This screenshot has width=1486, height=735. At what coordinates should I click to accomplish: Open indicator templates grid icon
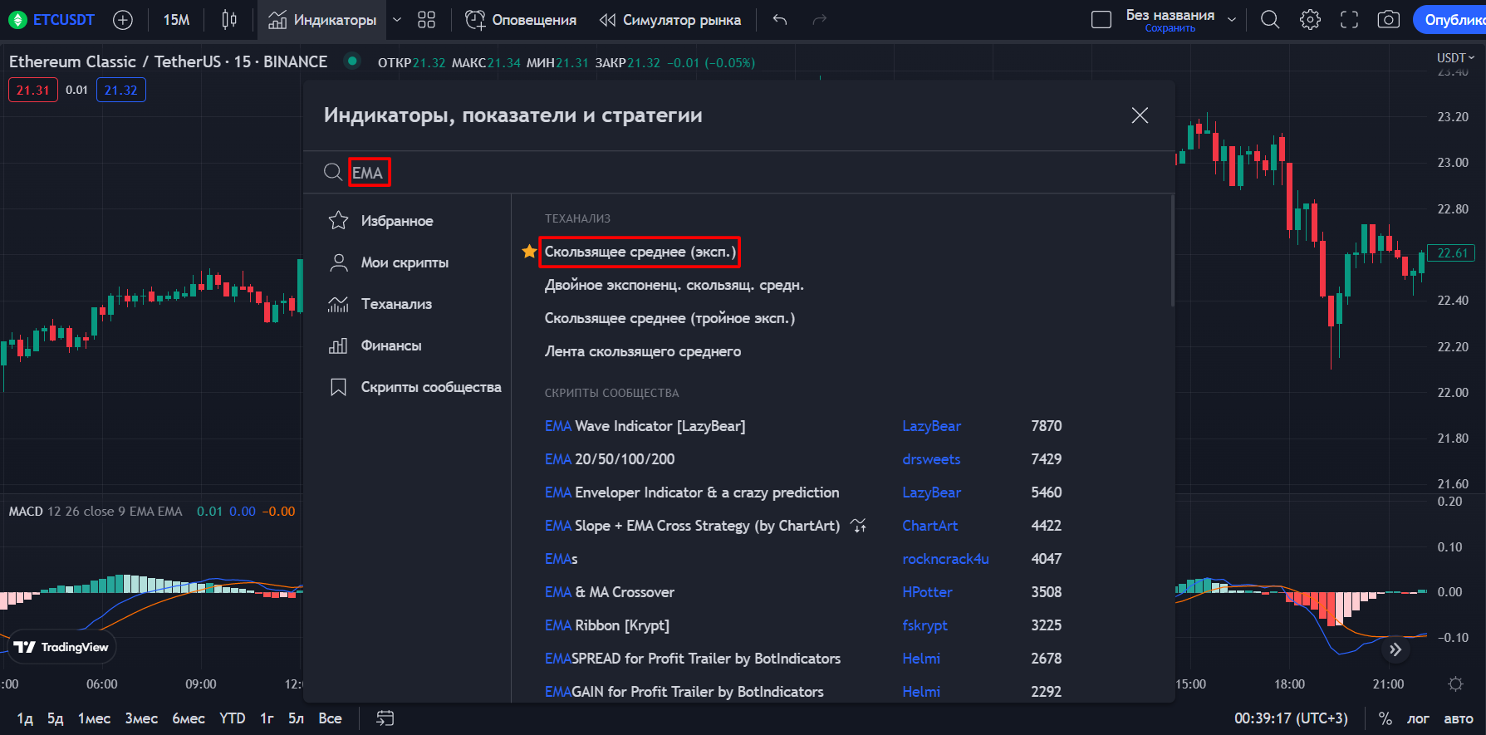tap(427, 20)
